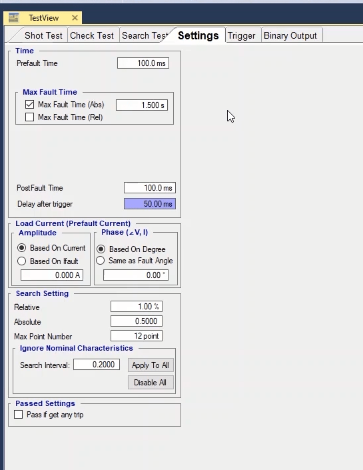Uncheck Max Fault Time (Abs) checkbox
Image resolution: width=363 pixels, height=470 pixels.
click(30, 105)
